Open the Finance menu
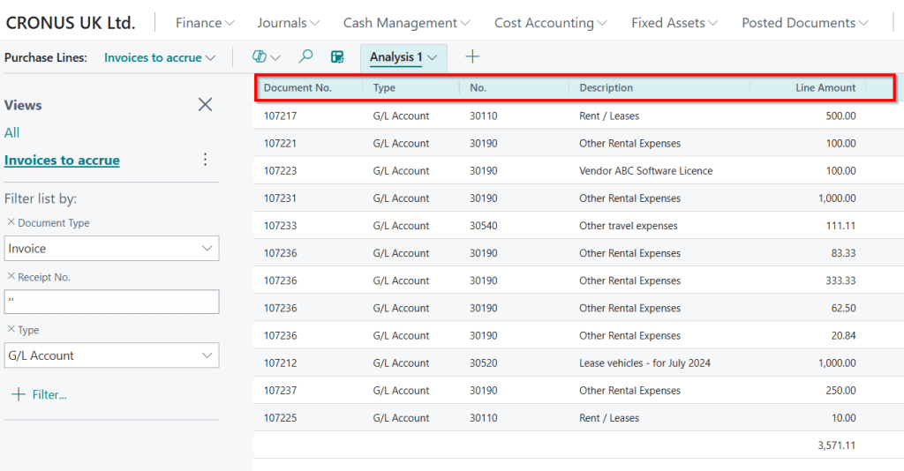 [205, 23]
